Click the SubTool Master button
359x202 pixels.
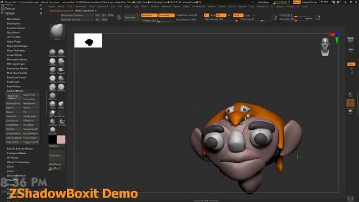(13, 97)
